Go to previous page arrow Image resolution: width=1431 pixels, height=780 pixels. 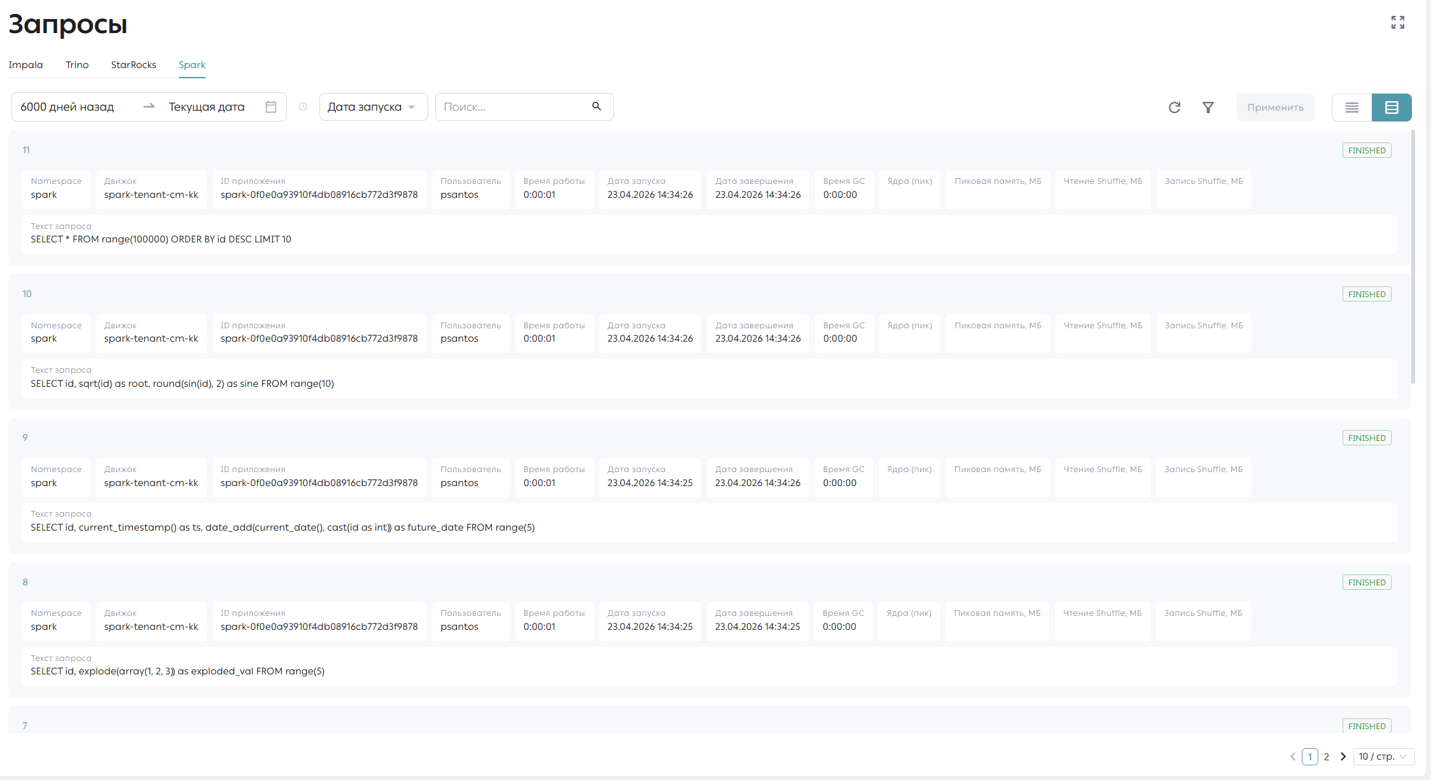pos(1293,756)
